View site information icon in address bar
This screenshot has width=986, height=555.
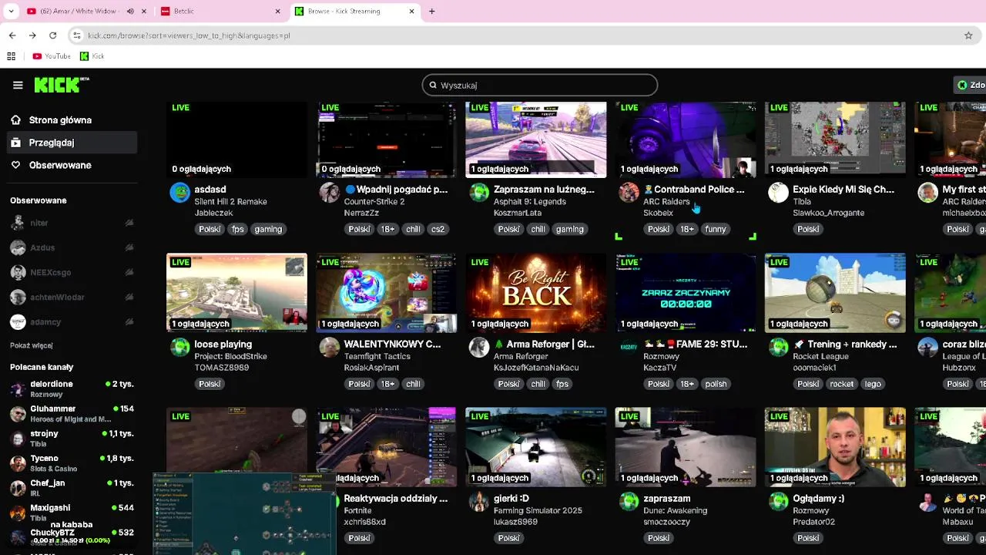pos(76,35)
